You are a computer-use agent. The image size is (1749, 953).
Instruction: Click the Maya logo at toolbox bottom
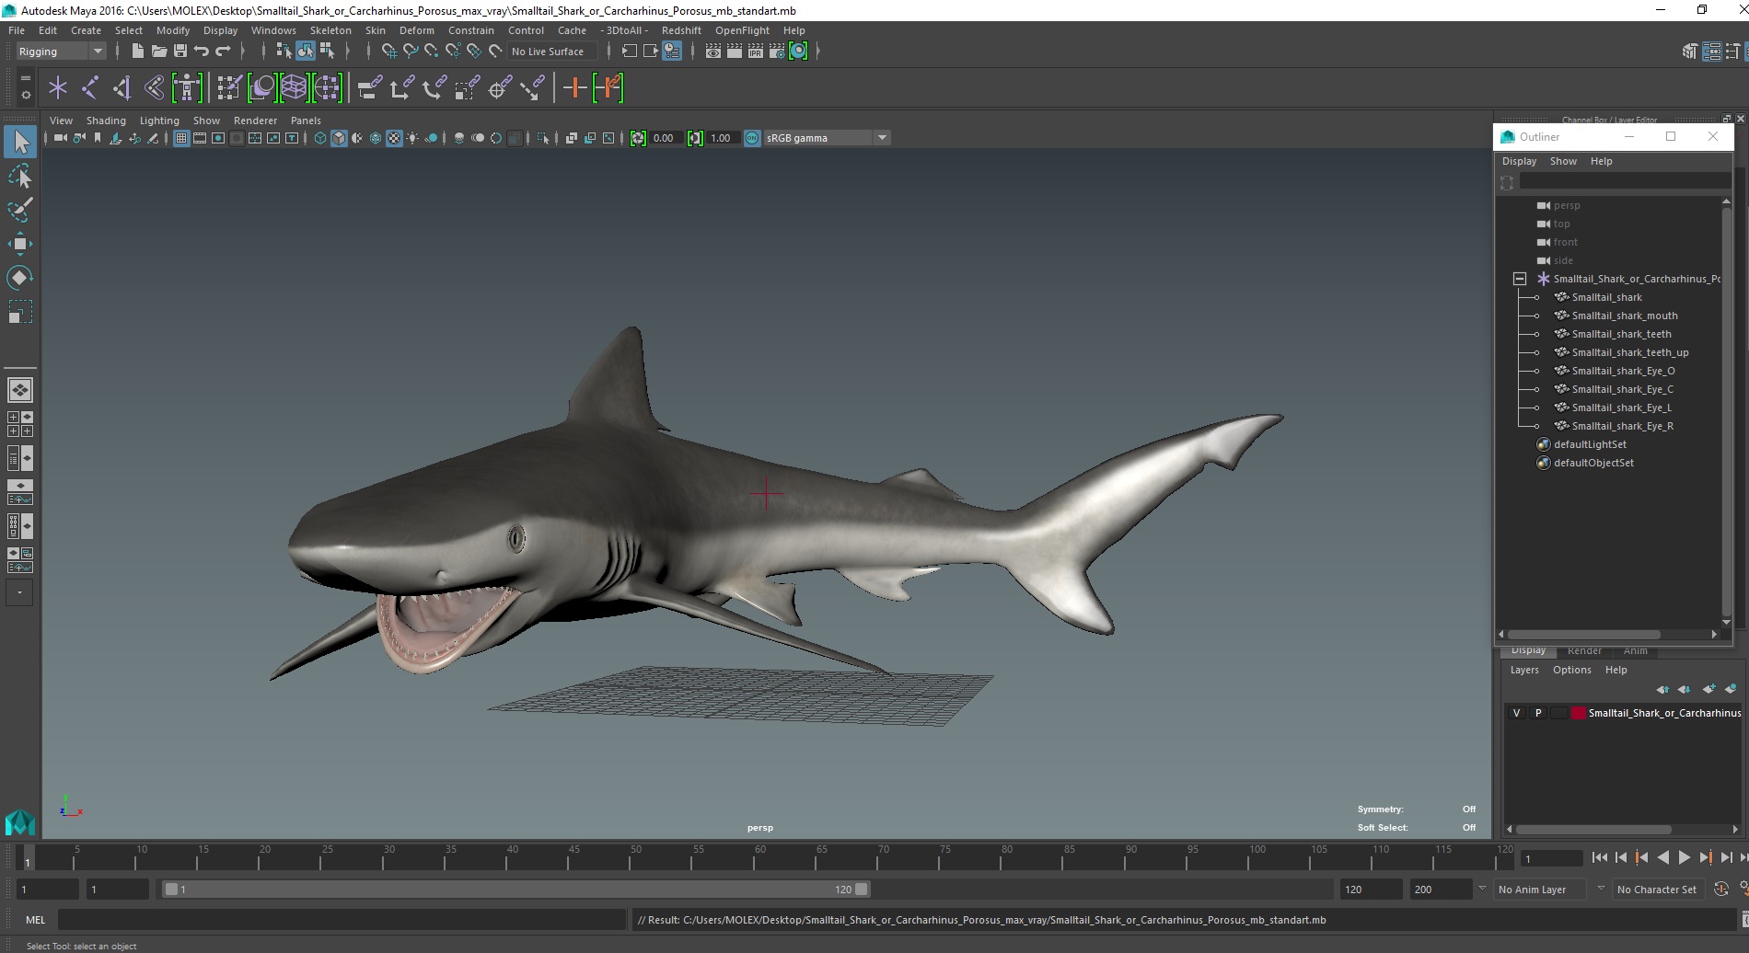20,821
